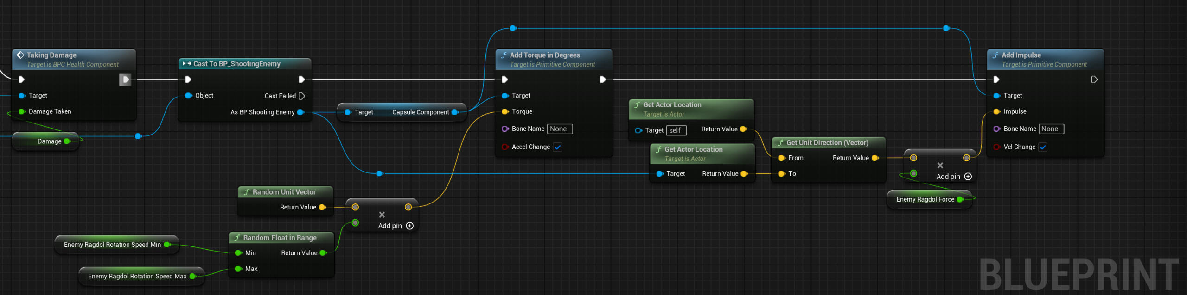
Task: Click the Torque input pin on Add Torque
Action: pos(505,112)
